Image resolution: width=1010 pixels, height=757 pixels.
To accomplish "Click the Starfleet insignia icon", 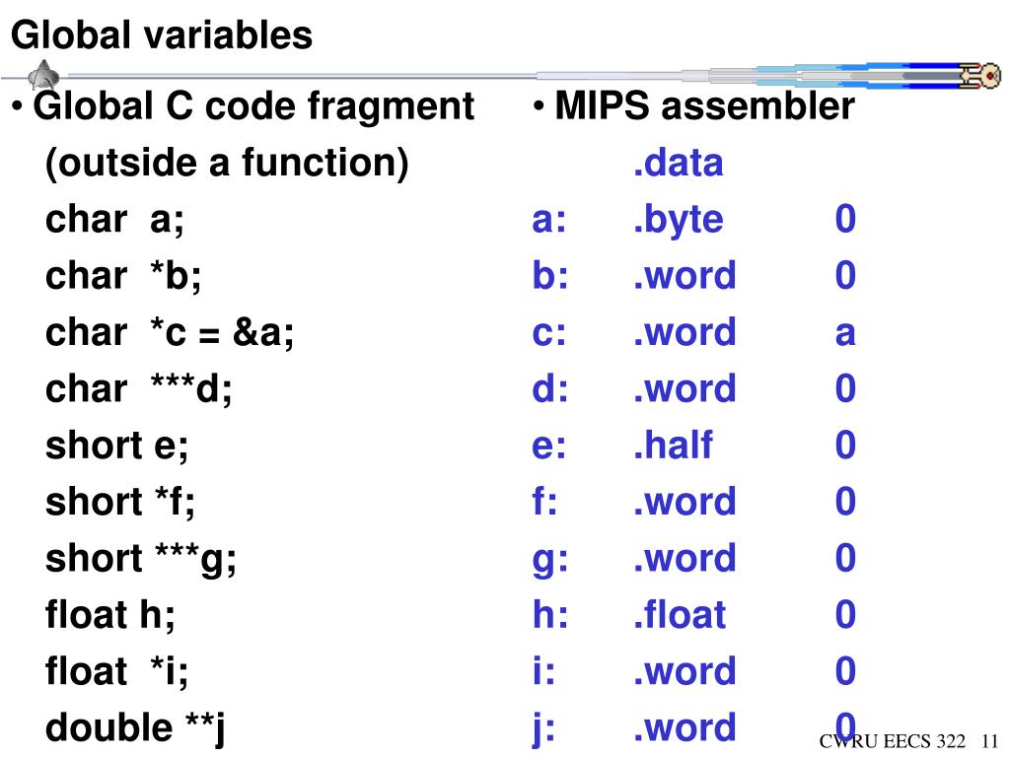I will [x=43, y=75].
